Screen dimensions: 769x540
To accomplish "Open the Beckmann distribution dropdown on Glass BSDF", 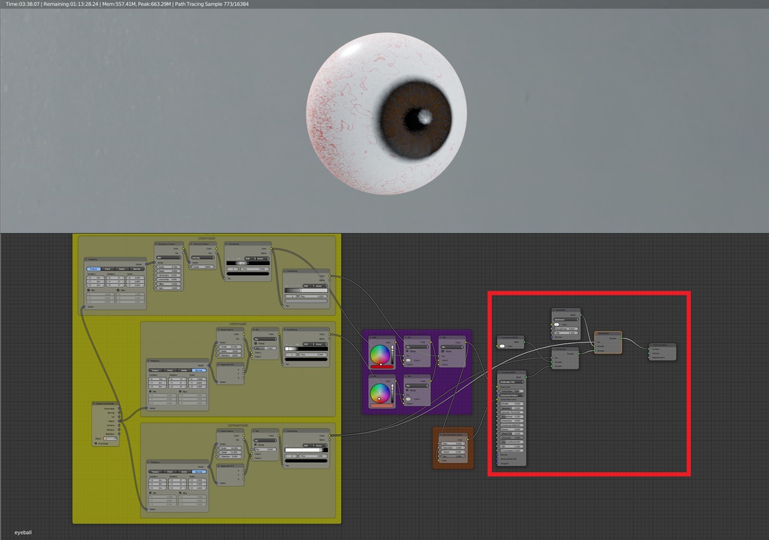I will click(566, 320).
